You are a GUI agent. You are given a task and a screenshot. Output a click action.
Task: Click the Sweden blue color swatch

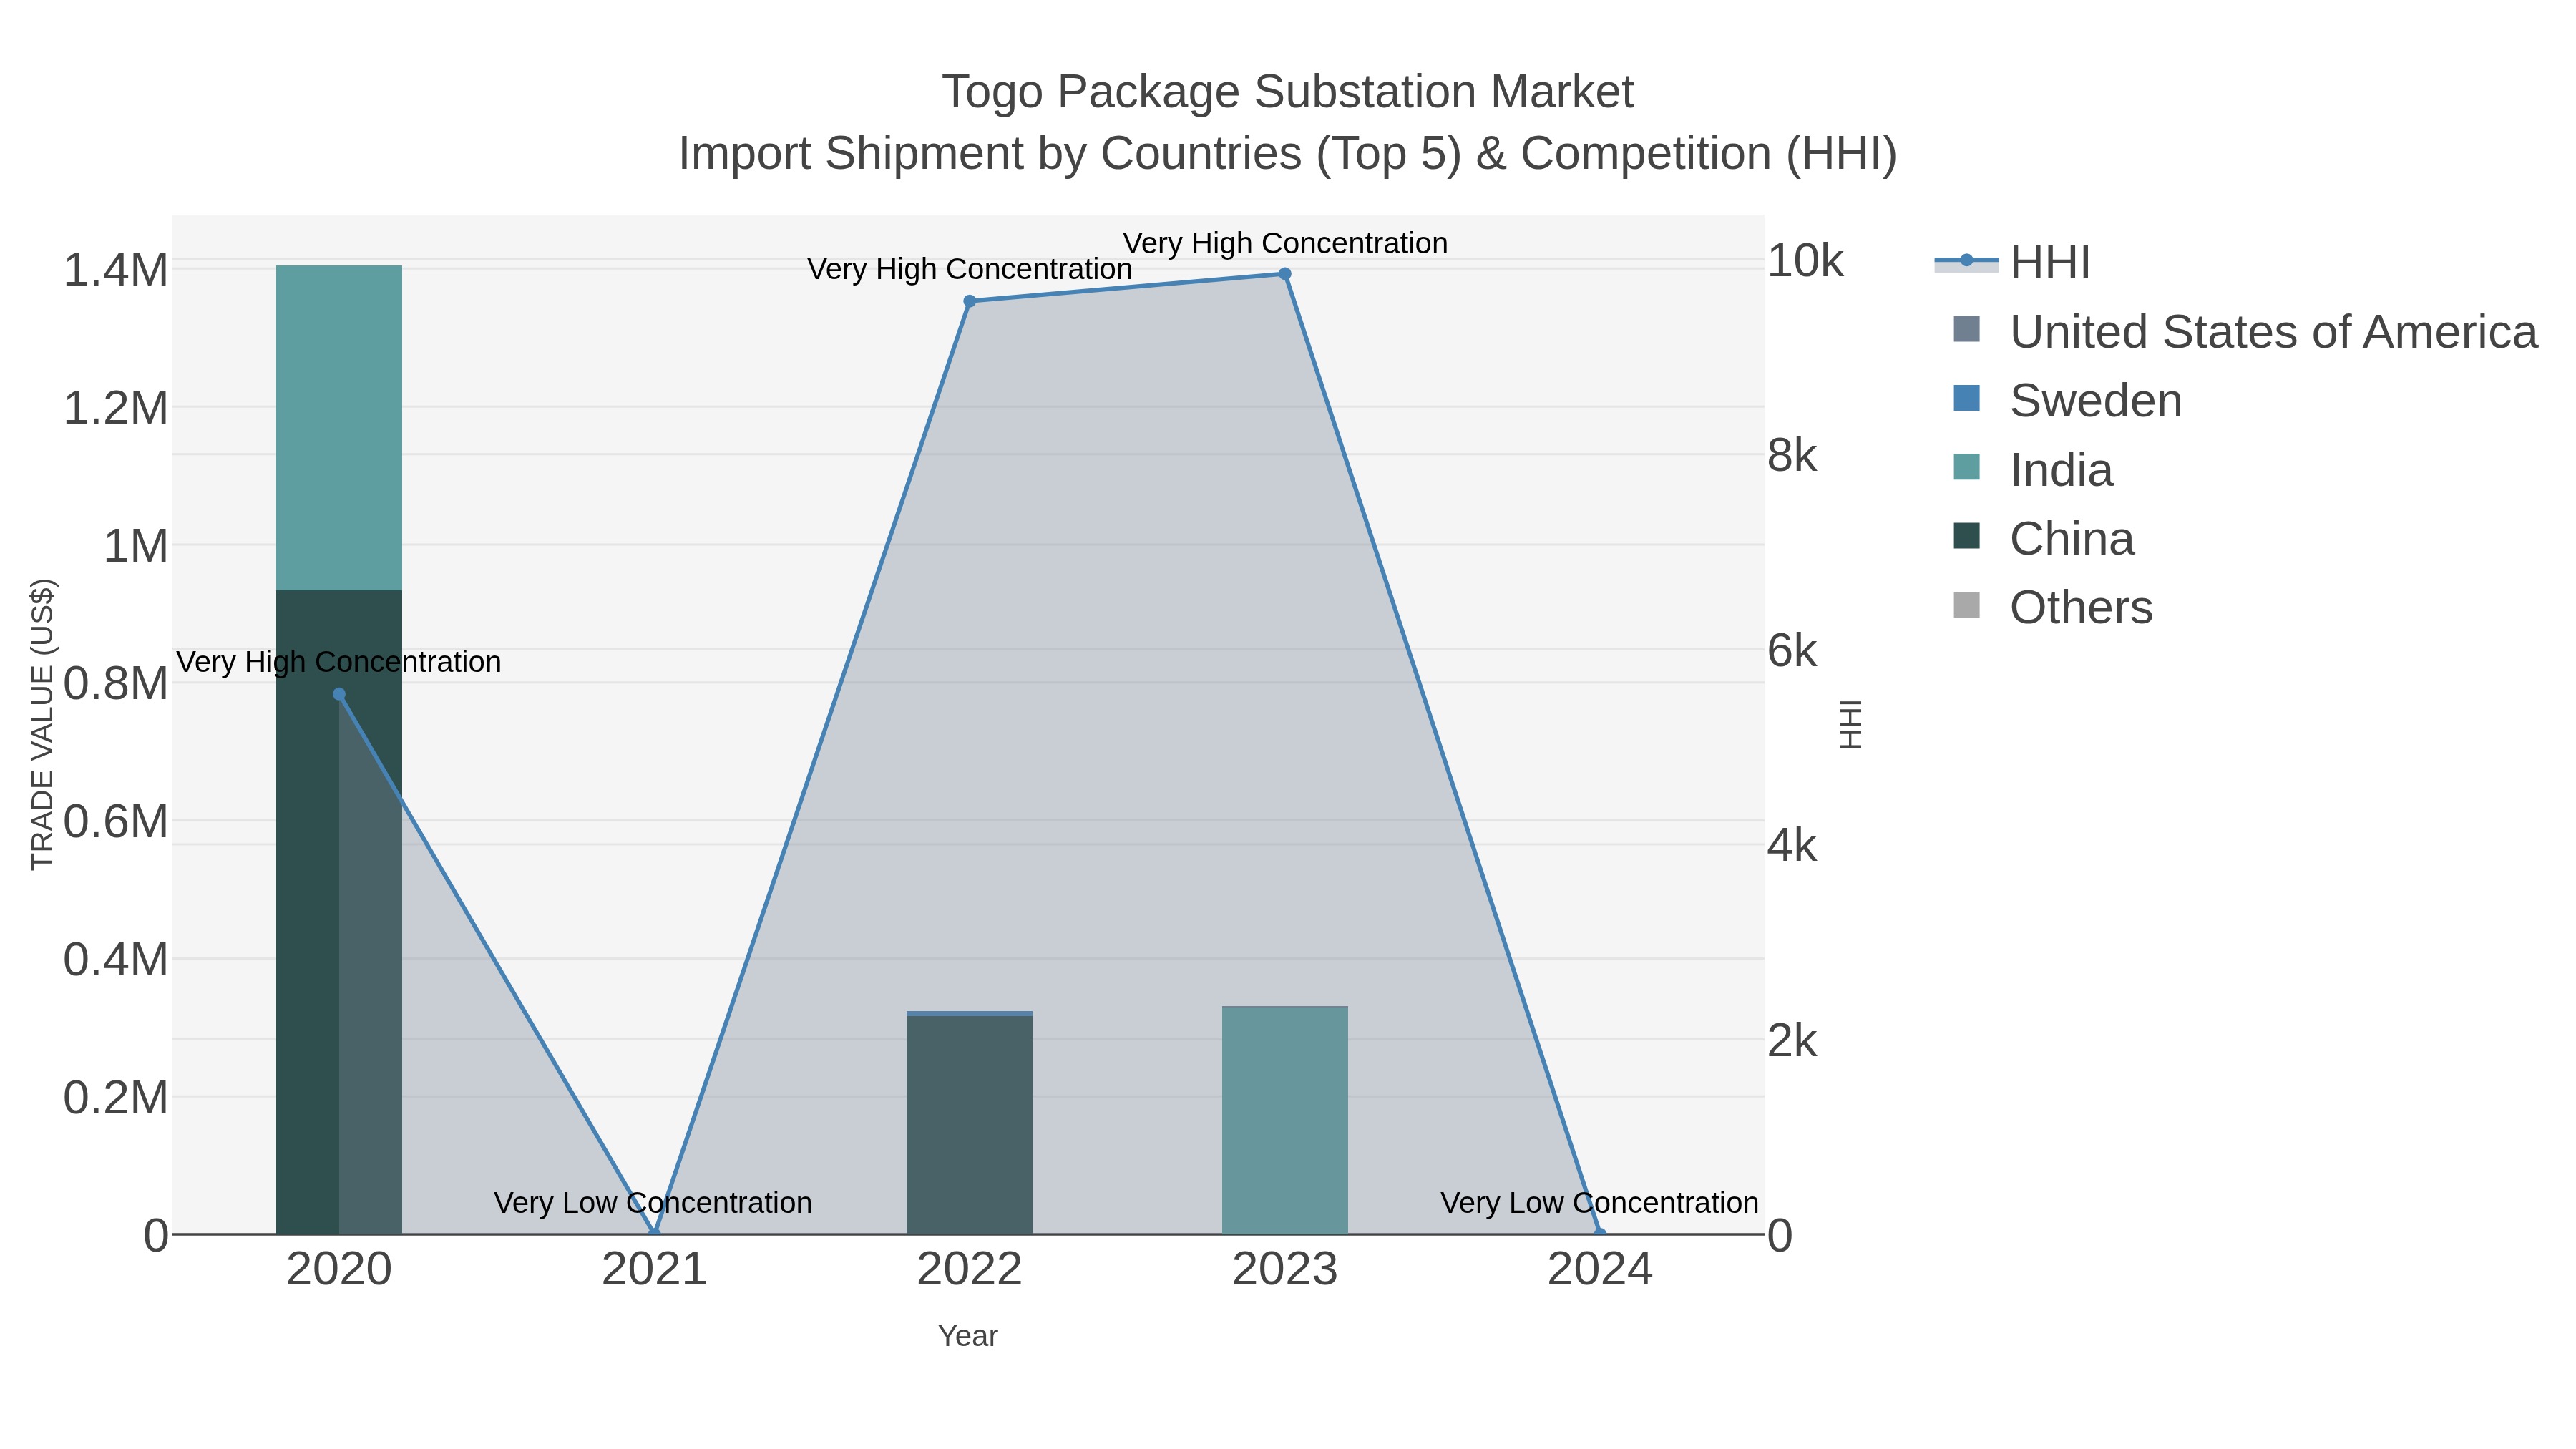(1966, 398)
